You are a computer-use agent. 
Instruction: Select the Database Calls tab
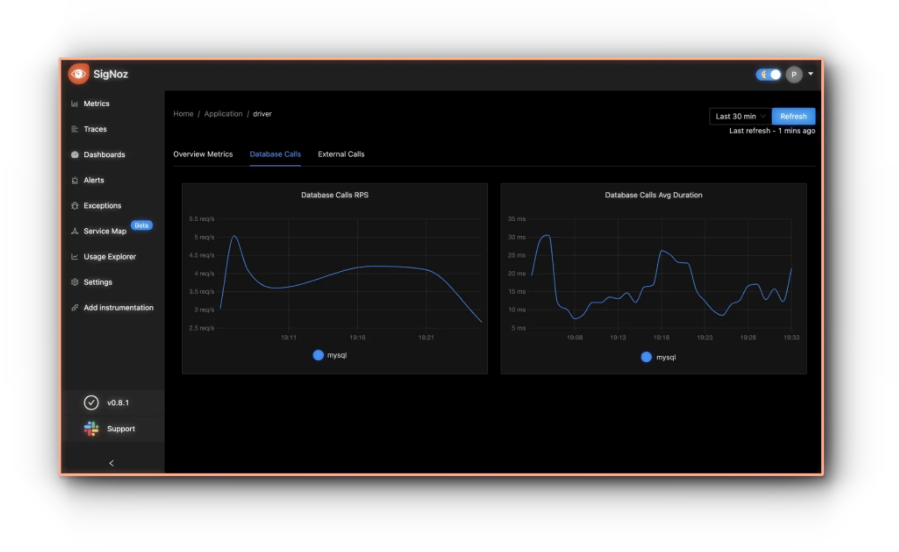[x=275, y=154]
